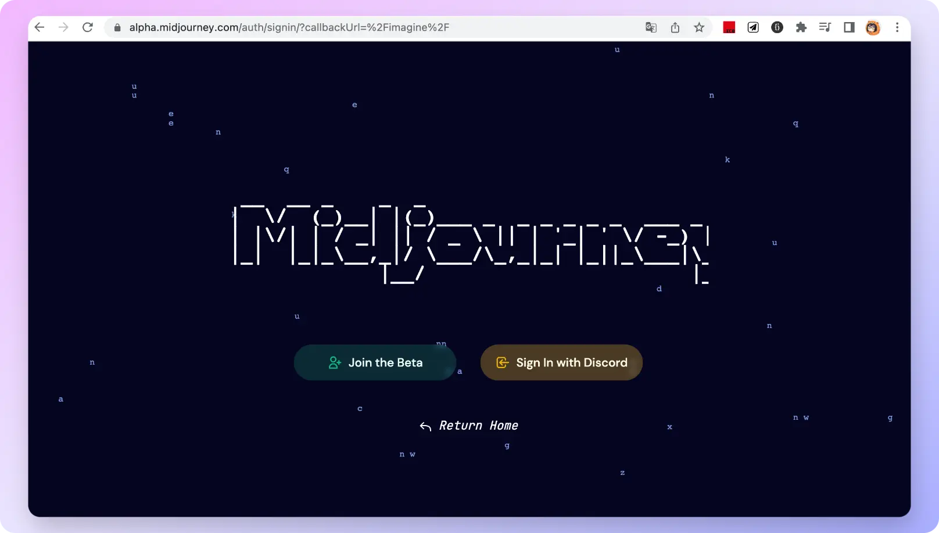Reload the Midjourney sign-in page
Screen dimensions: 939x533
point(88,27)
